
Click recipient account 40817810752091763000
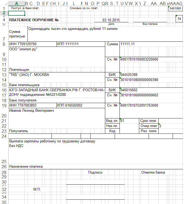point(139,105)
